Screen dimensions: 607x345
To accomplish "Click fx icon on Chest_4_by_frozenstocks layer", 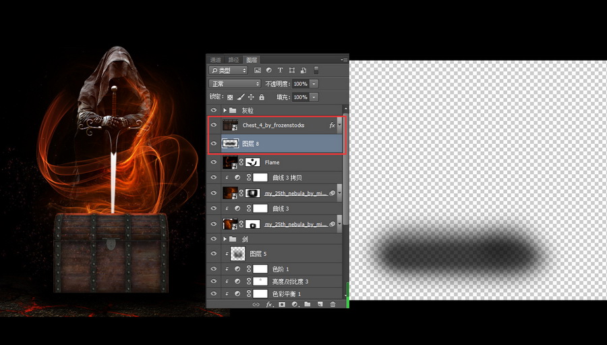I will click(x=332, y=125).
